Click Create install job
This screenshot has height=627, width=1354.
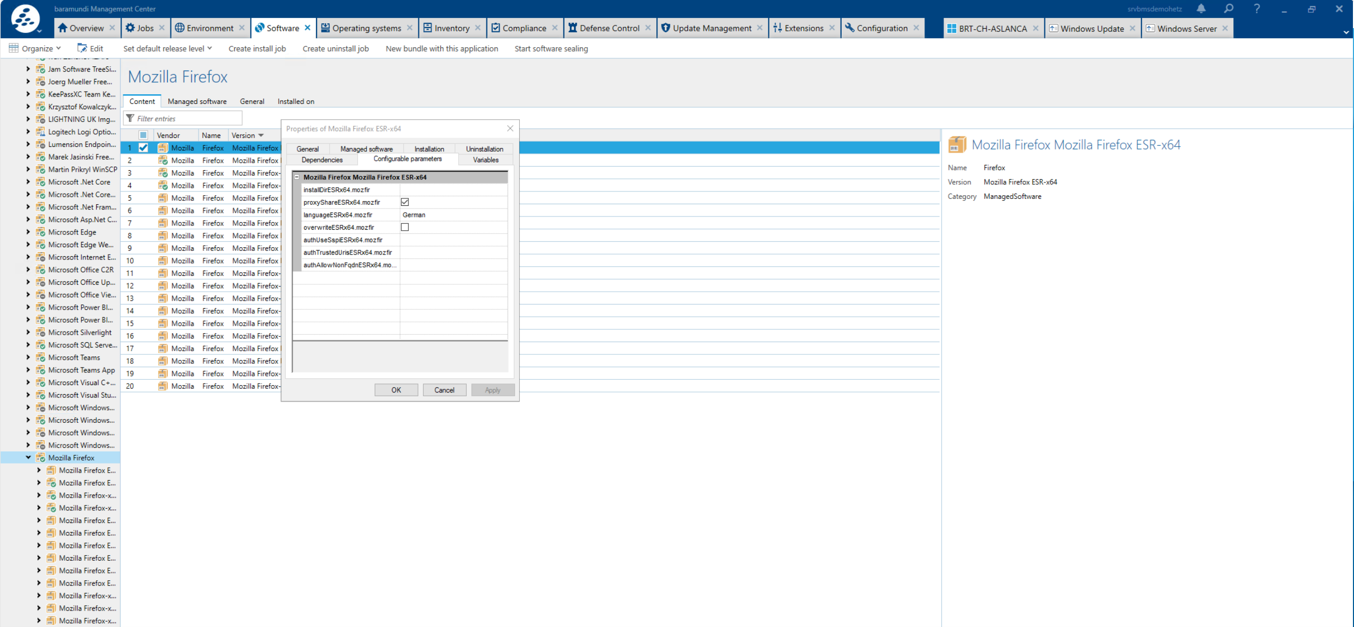point(257,48)
